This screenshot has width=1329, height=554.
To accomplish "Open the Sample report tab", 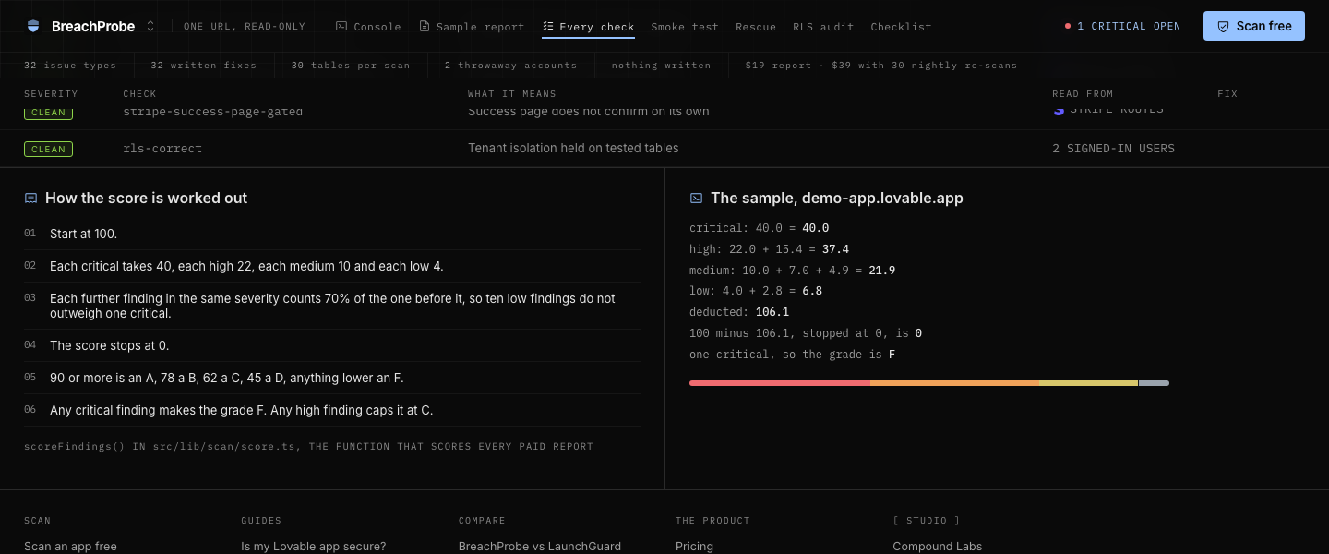I will [472, 27].
